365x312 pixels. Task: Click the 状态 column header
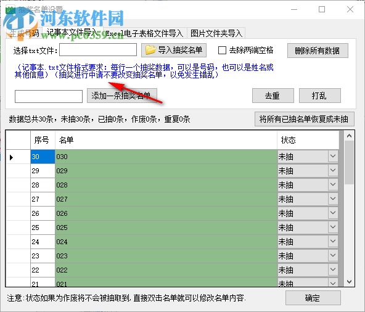[308, 140]
